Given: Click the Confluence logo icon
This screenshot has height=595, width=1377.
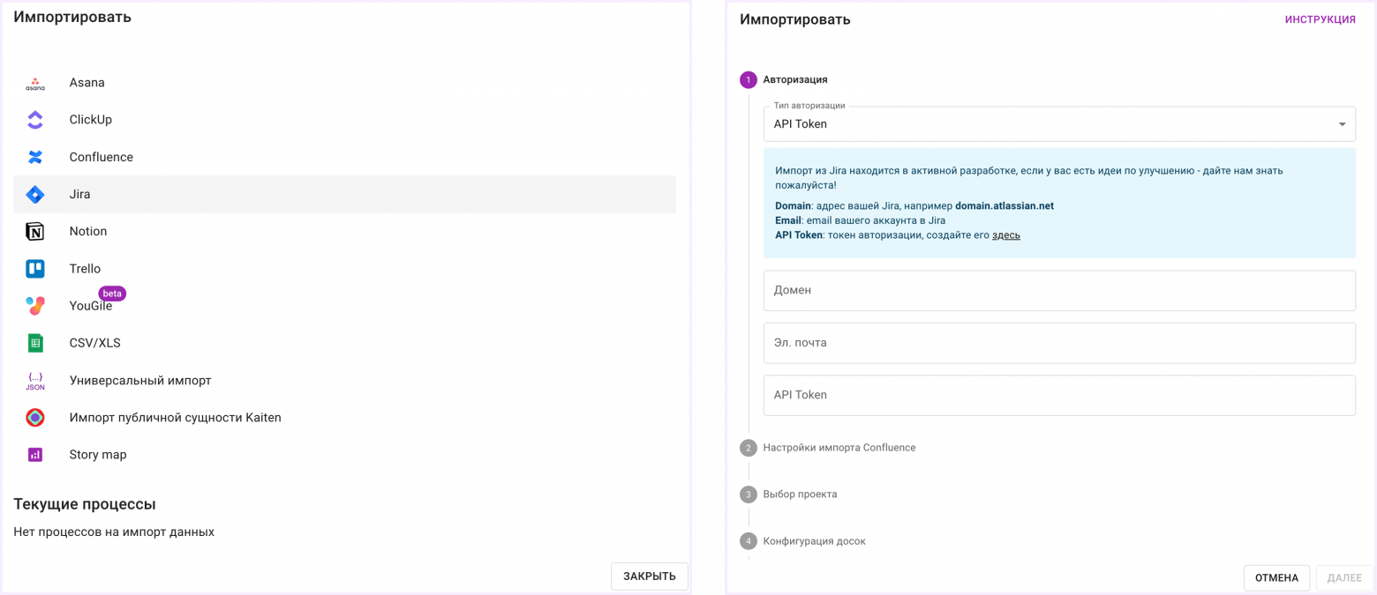Looking at the screenshot, I should tap(35, 157).
